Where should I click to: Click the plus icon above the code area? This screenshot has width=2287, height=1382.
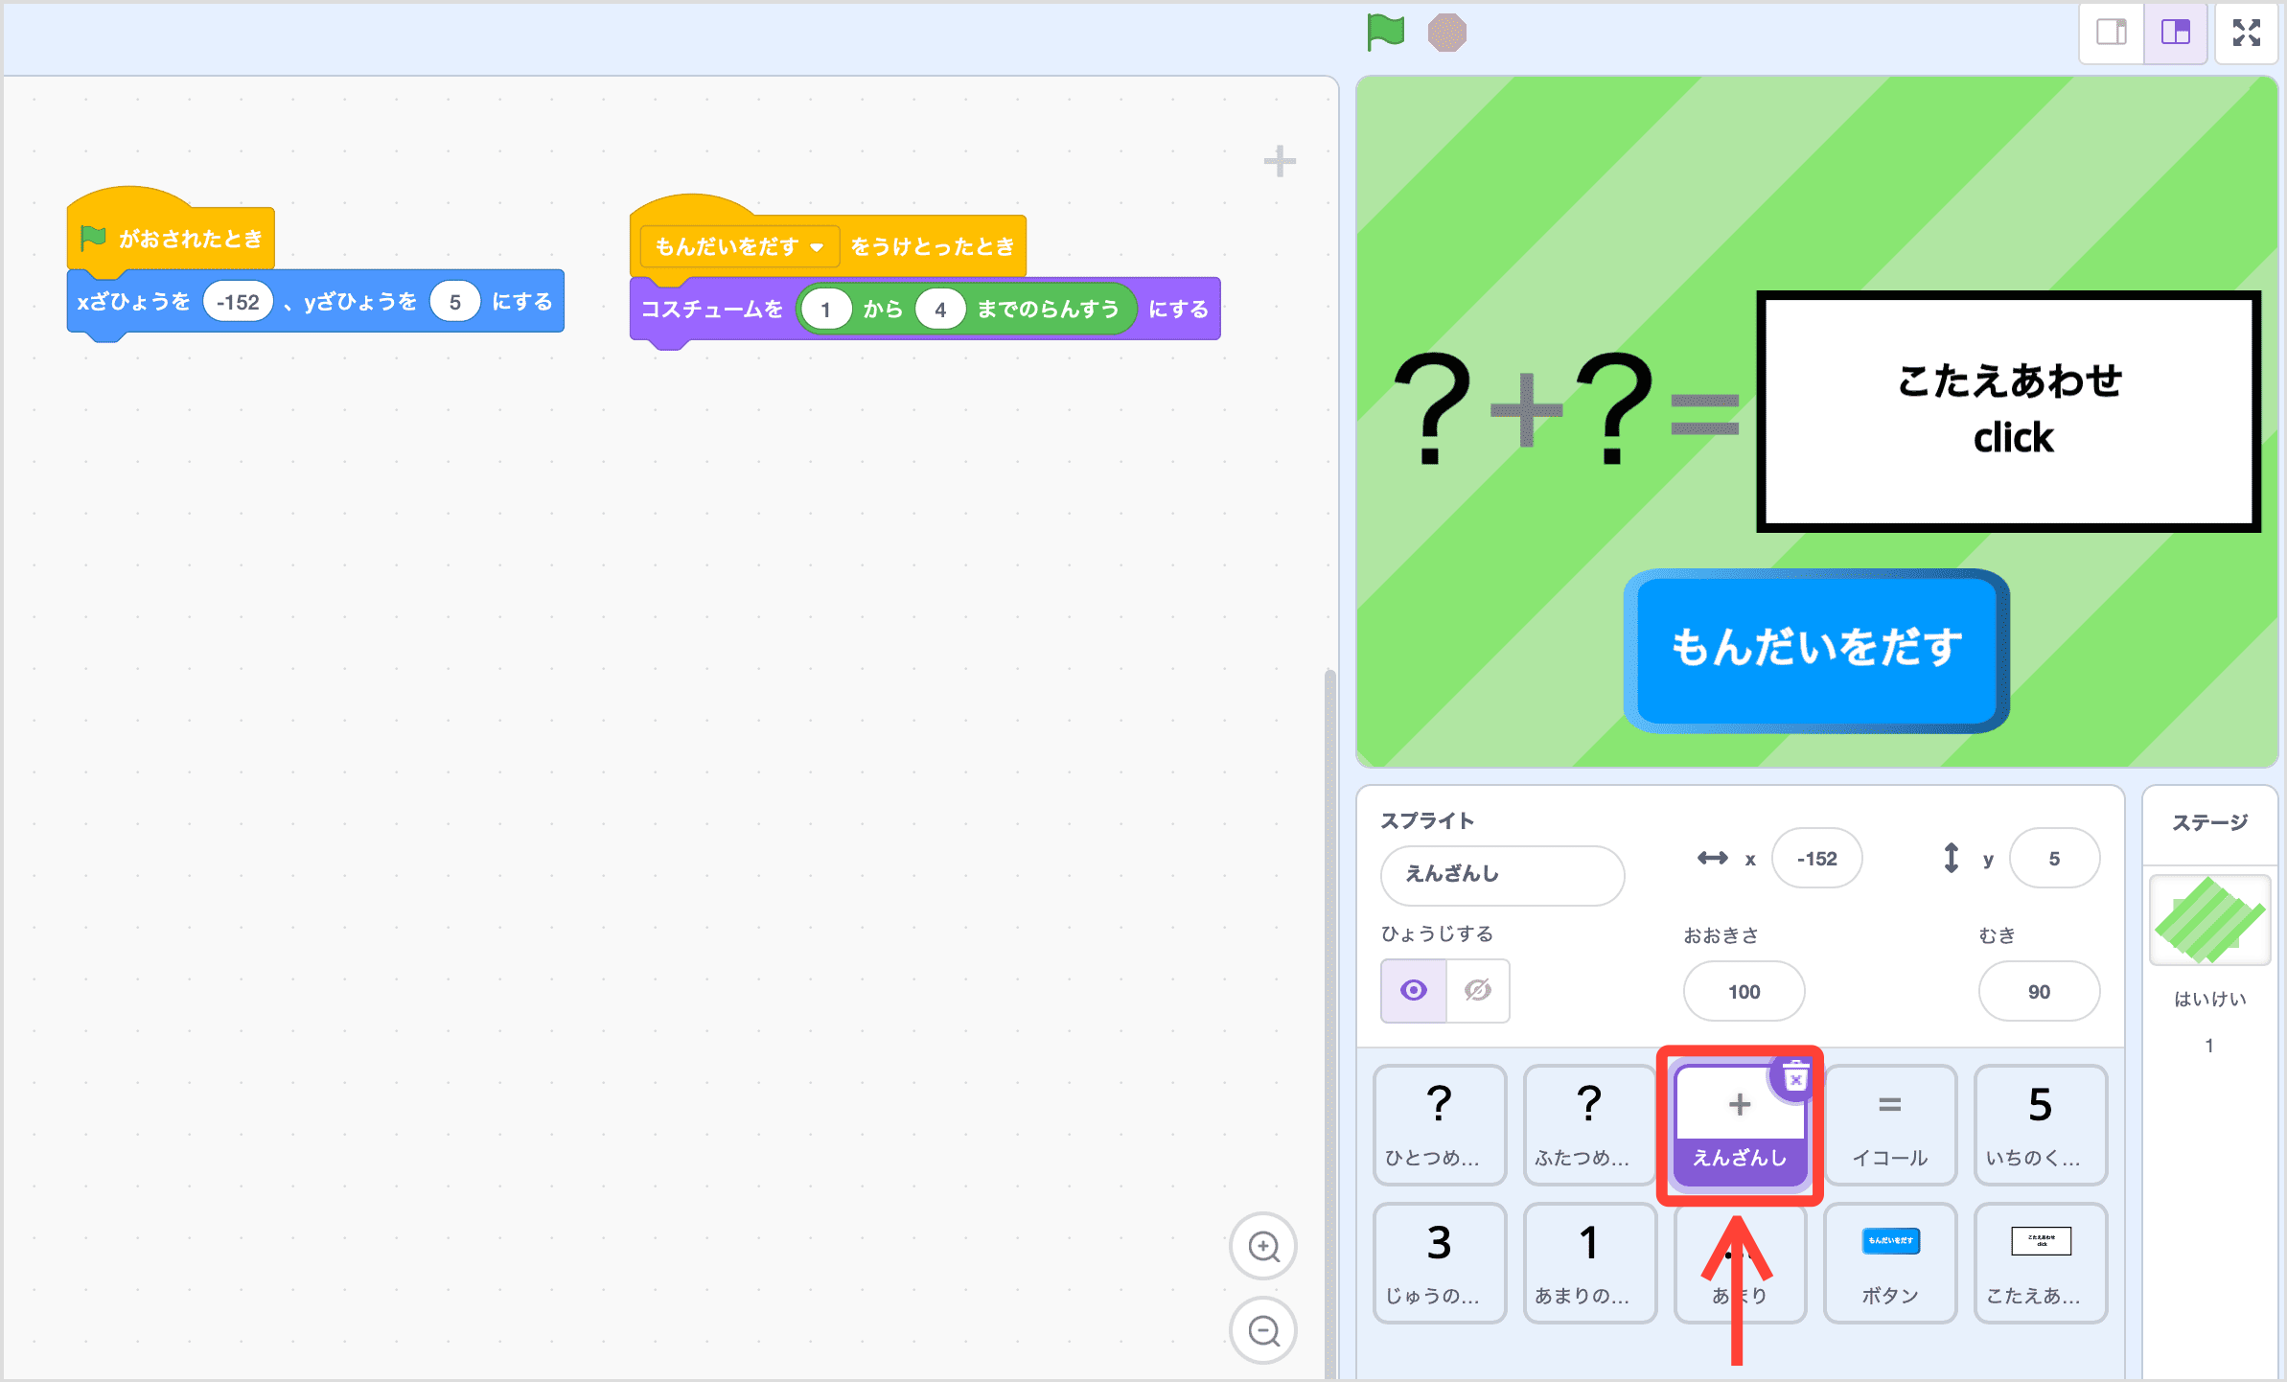(1279, 161)
